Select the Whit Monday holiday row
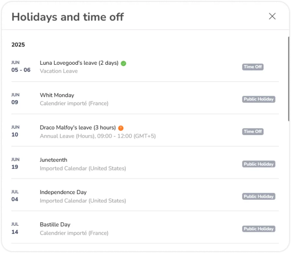This screenshot has width=291, height=253. [145, 99]
